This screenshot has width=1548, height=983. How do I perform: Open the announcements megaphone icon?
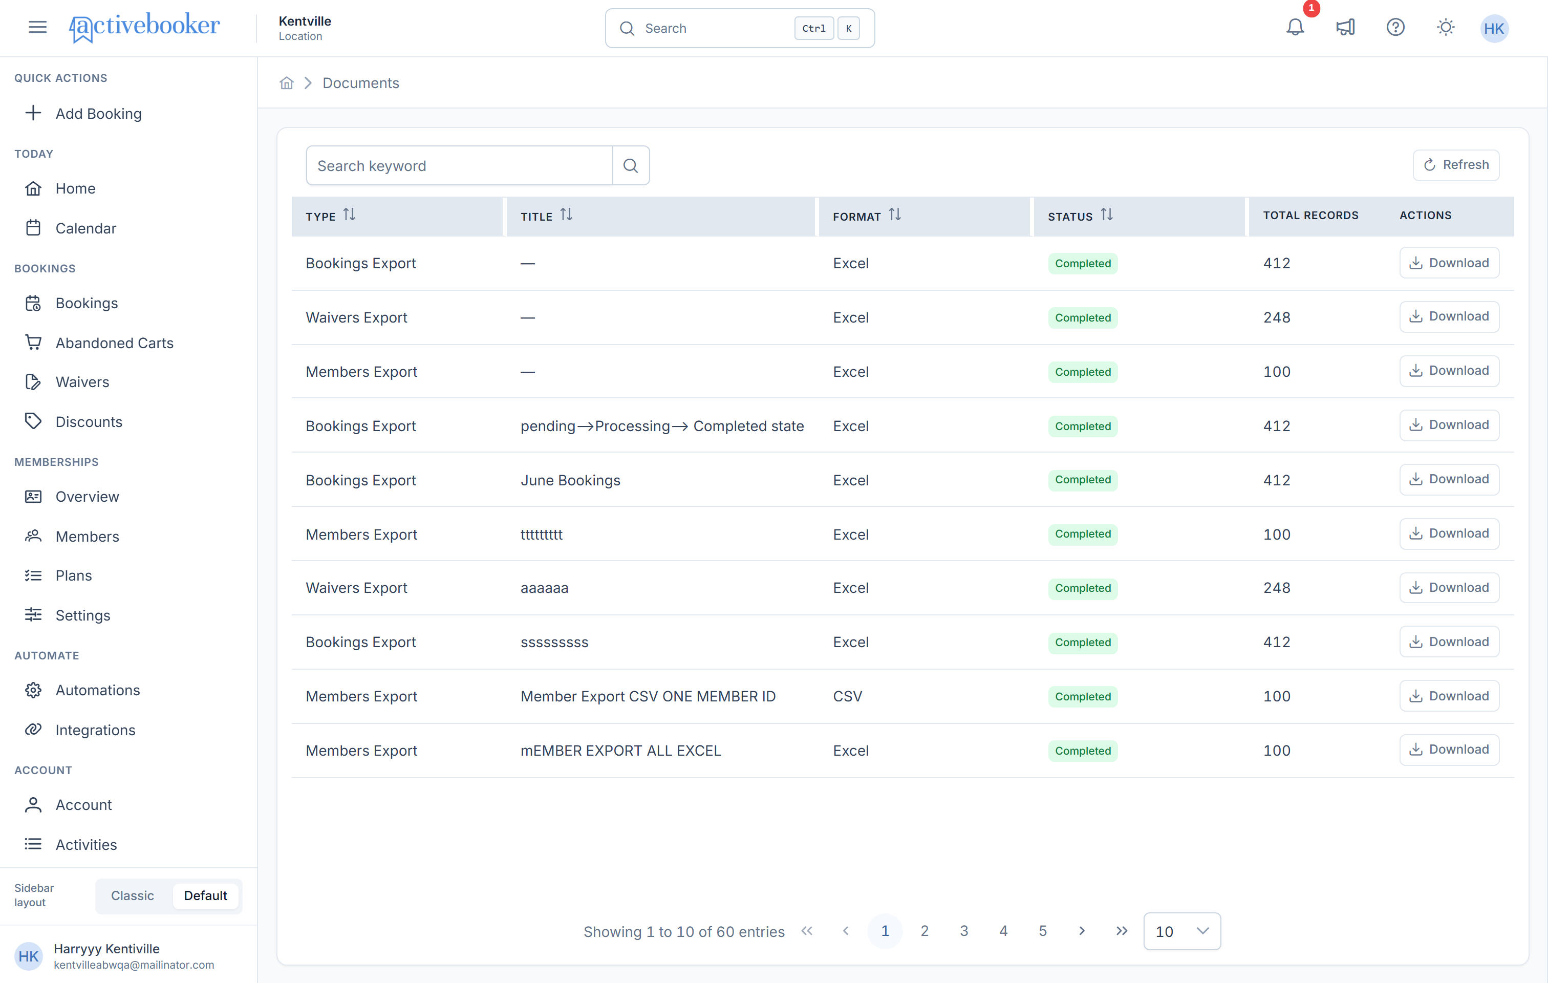pyautogui.click(x=1345, y=28)
